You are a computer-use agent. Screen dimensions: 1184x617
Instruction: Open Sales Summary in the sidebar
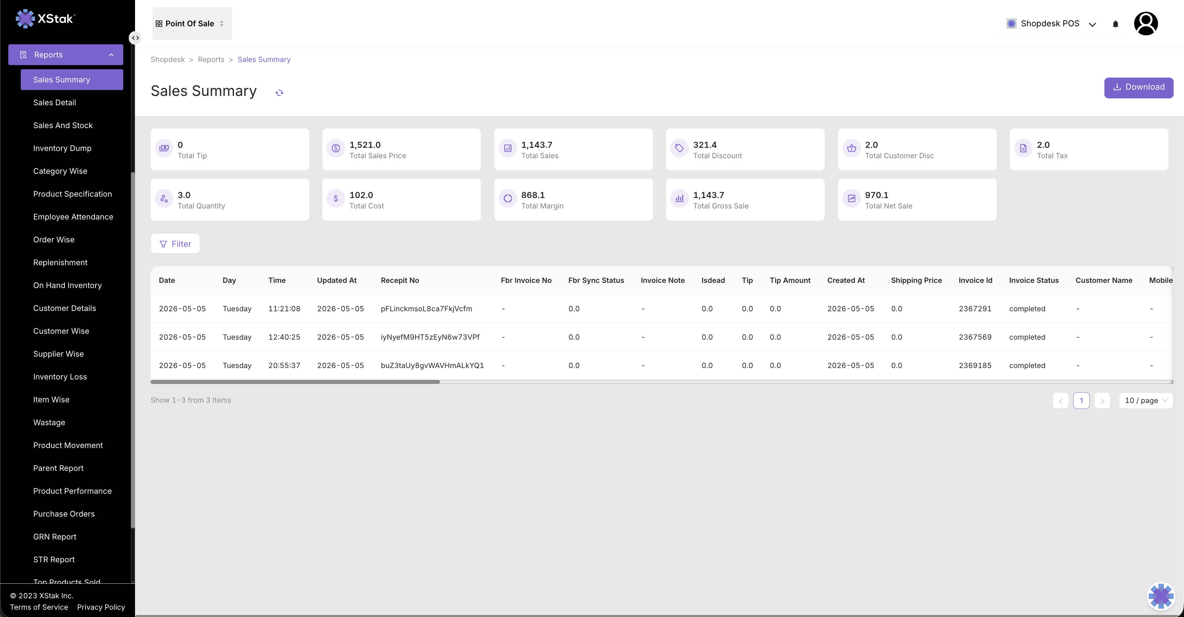coord(72,80)
